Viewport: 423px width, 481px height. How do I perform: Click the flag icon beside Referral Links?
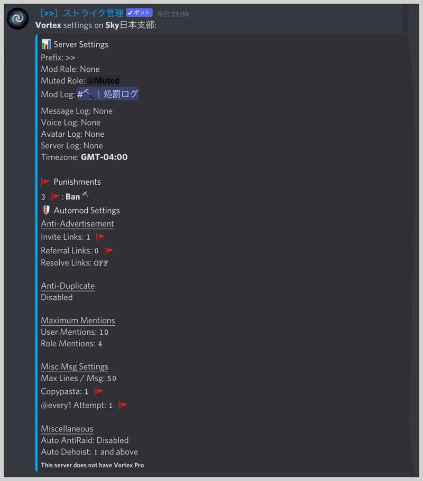[108, 250]
